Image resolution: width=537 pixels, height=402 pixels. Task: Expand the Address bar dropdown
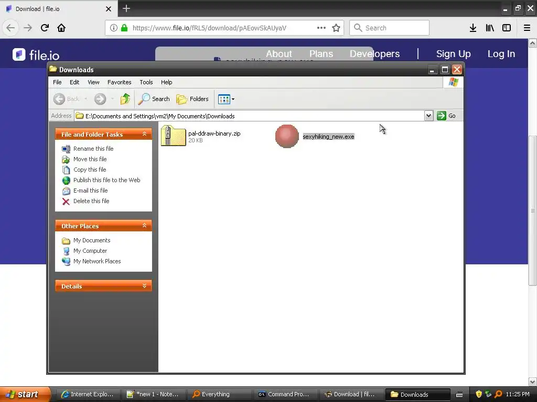pyautogui.click(x=428, y=116)
